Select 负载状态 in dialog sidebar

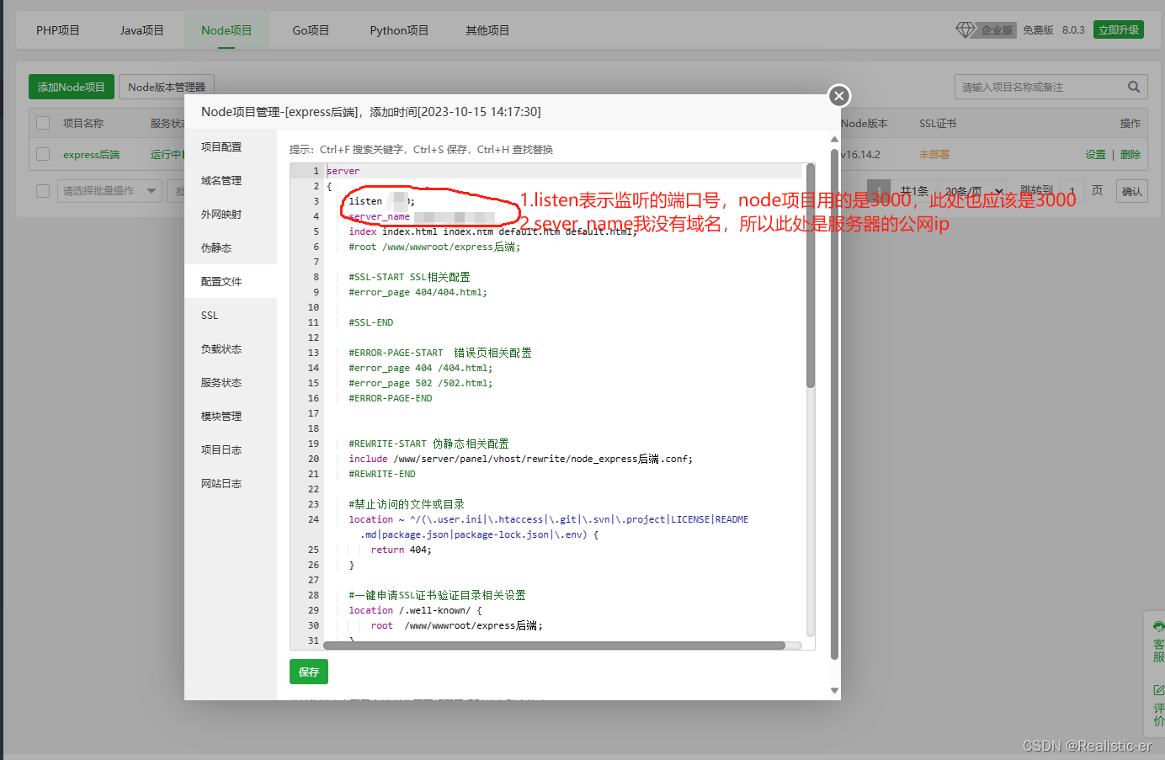tap(231, 348)
